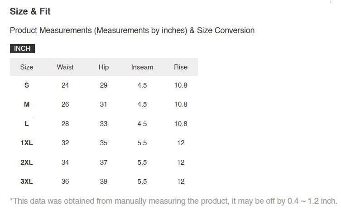Click hip value 37 for size 2XL
Viewport: 341px width, 211px height.
104,162
